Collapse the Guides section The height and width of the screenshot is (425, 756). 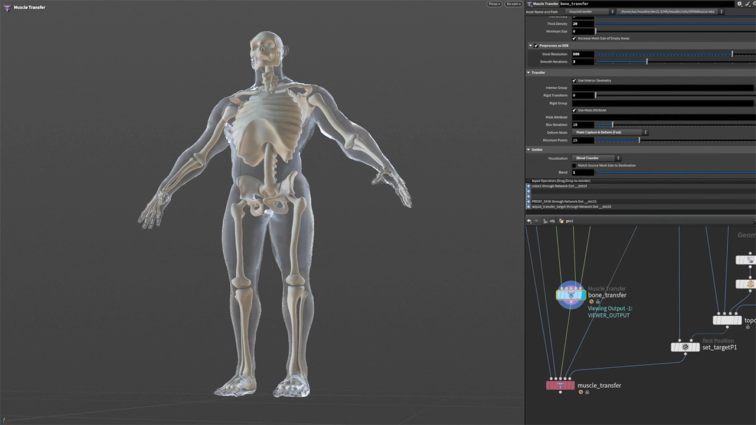click(529, 149)
